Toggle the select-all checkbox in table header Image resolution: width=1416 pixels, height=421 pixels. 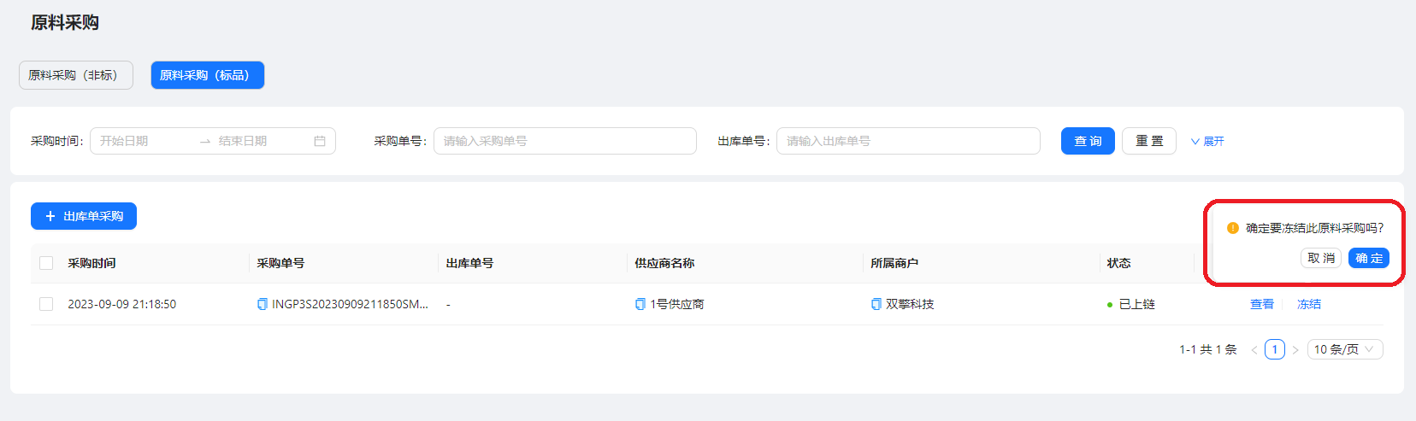coord(46,263)
